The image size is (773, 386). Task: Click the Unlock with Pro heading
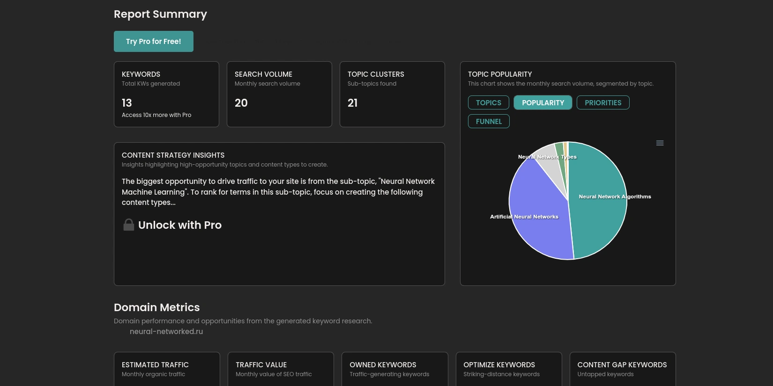[179, 225]
